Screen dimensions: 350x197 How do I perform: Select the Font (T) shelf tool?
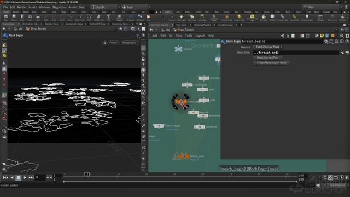tap(109, 18)
